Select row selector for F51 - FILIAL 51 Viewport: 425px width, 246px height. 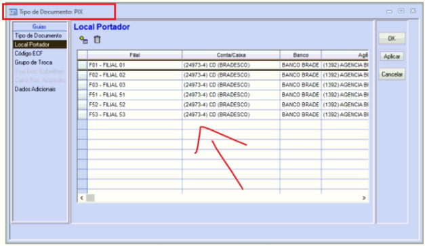(82, 95)
